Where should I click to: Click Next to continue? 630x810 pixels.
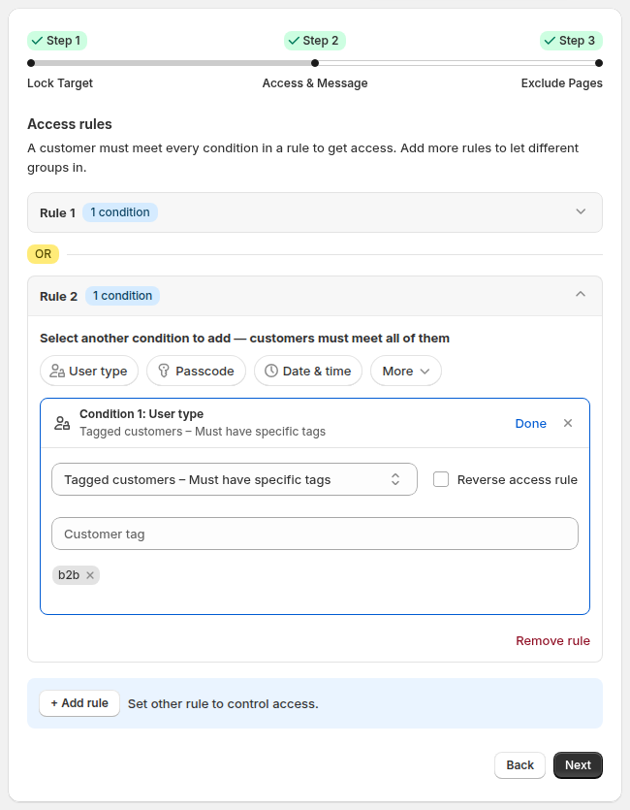click(x=578, y=765)
